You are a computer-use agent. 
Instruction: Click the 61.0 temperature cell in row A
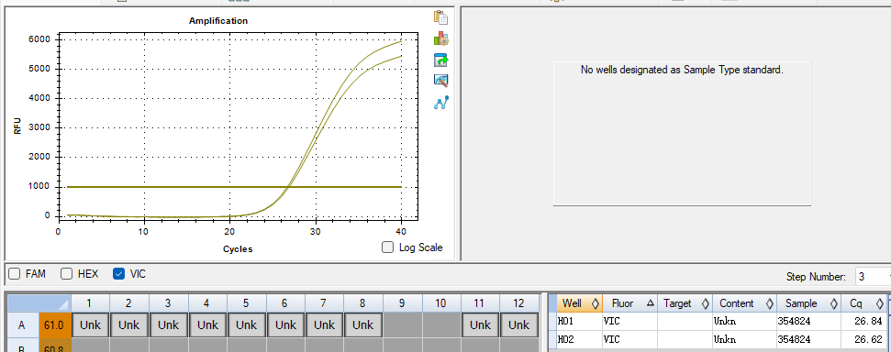[55, 325]
